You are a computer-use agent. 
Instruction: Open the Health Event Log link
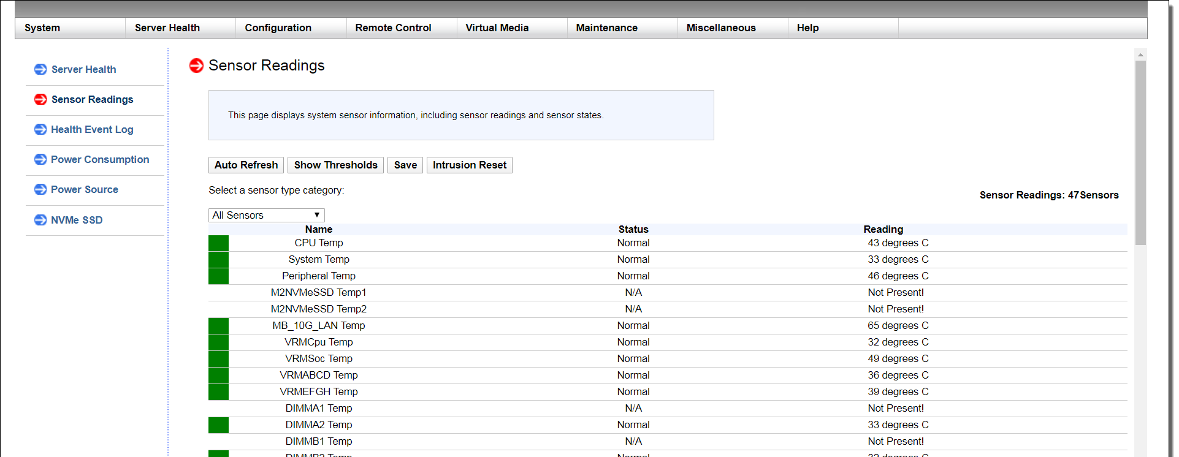(92, 129)
